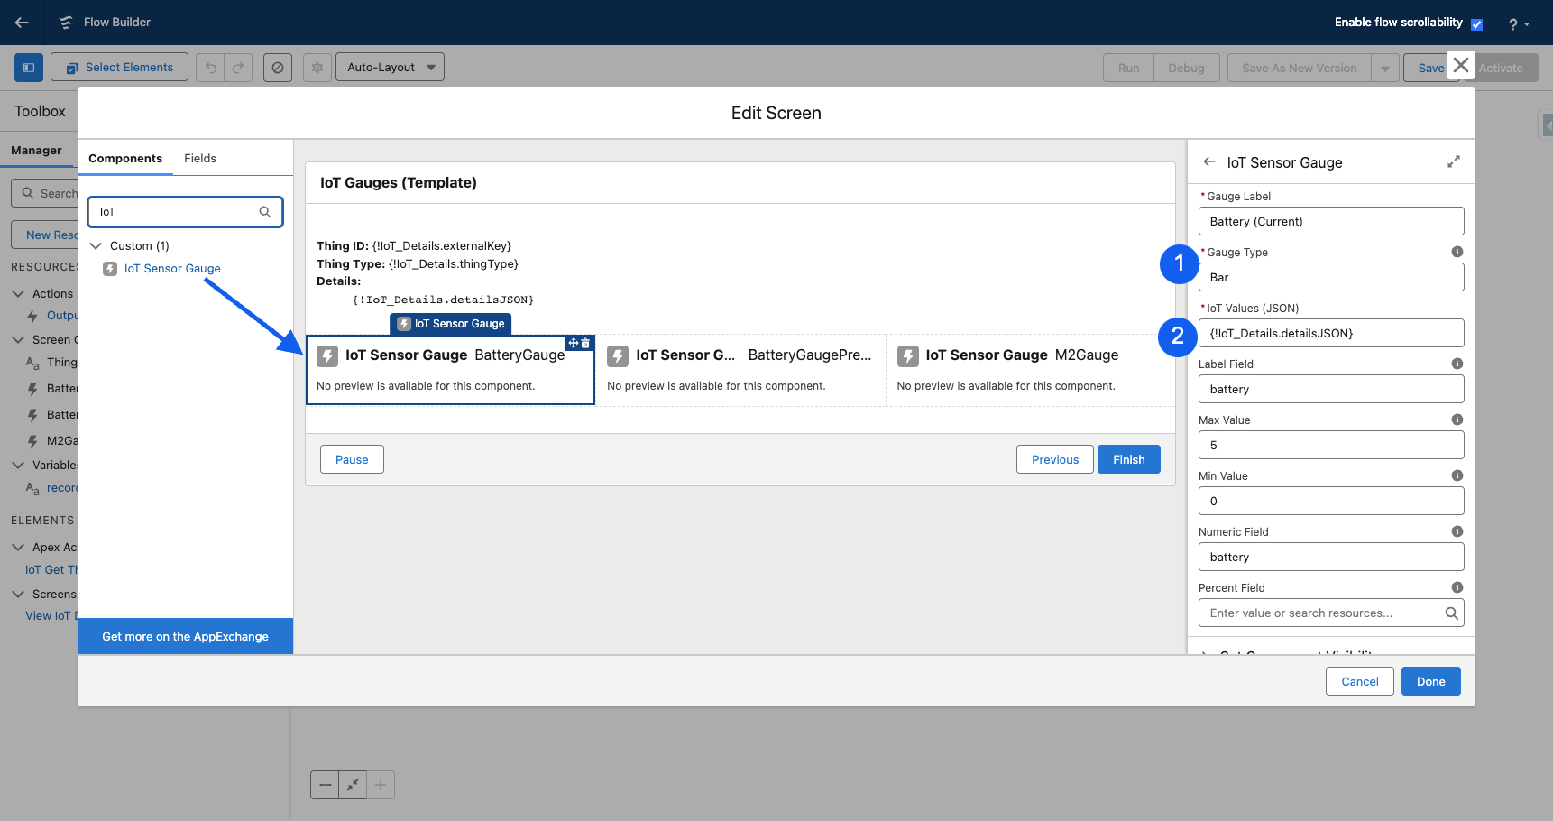The image size is (1553, 821).
Task: Click the Min Value input field
Action: pyautogui.click(x=1331, y=501)
